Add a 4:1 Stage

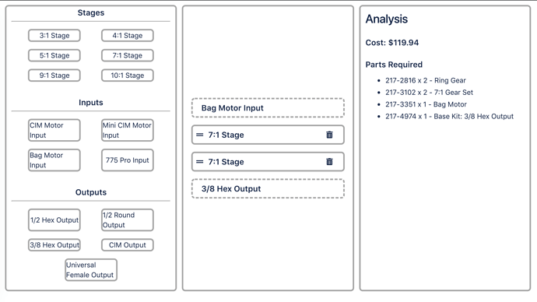(x=128, y=36)
